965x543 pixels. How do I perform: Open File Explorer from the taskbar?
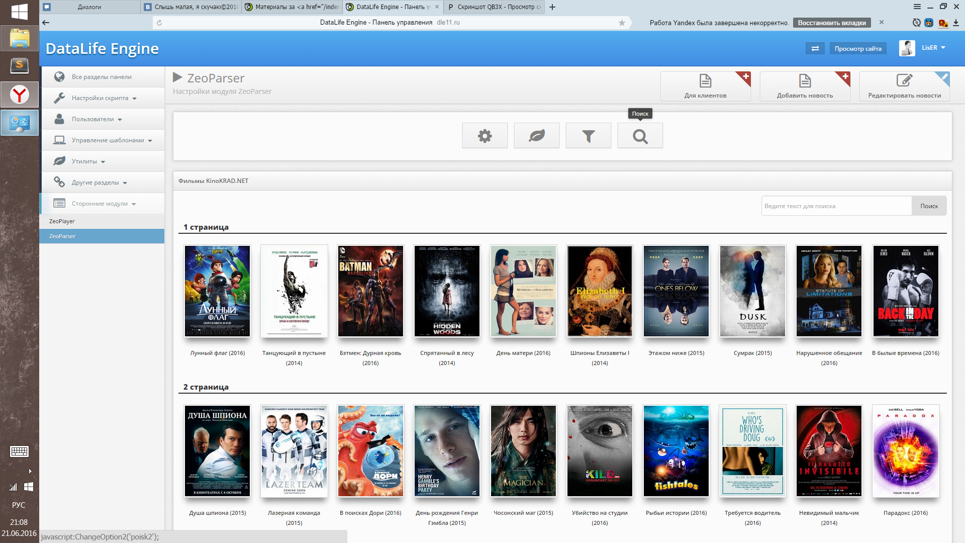[x=19, y=38]
